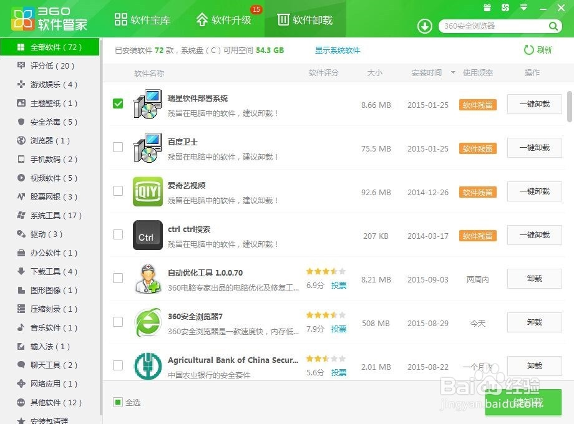Click the 瑞星软件部署系统 installer icon
Screen dimensions: 574x424
tap(147, 104)
